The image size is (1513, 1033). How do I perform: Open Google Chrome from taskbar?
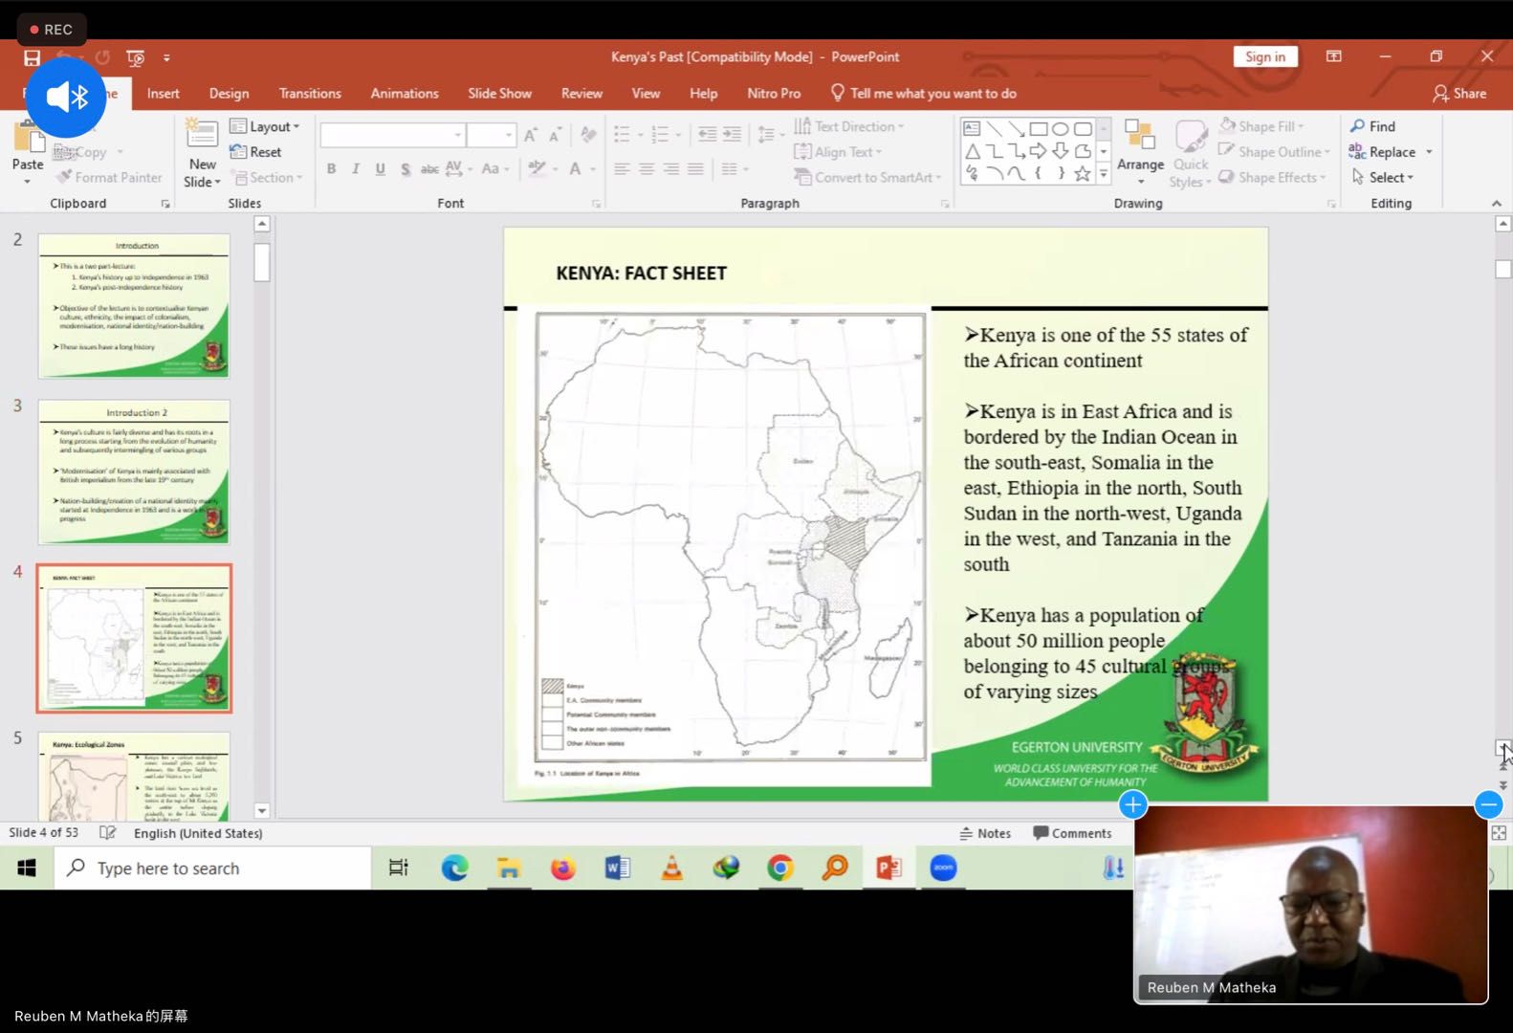(780, 868)
